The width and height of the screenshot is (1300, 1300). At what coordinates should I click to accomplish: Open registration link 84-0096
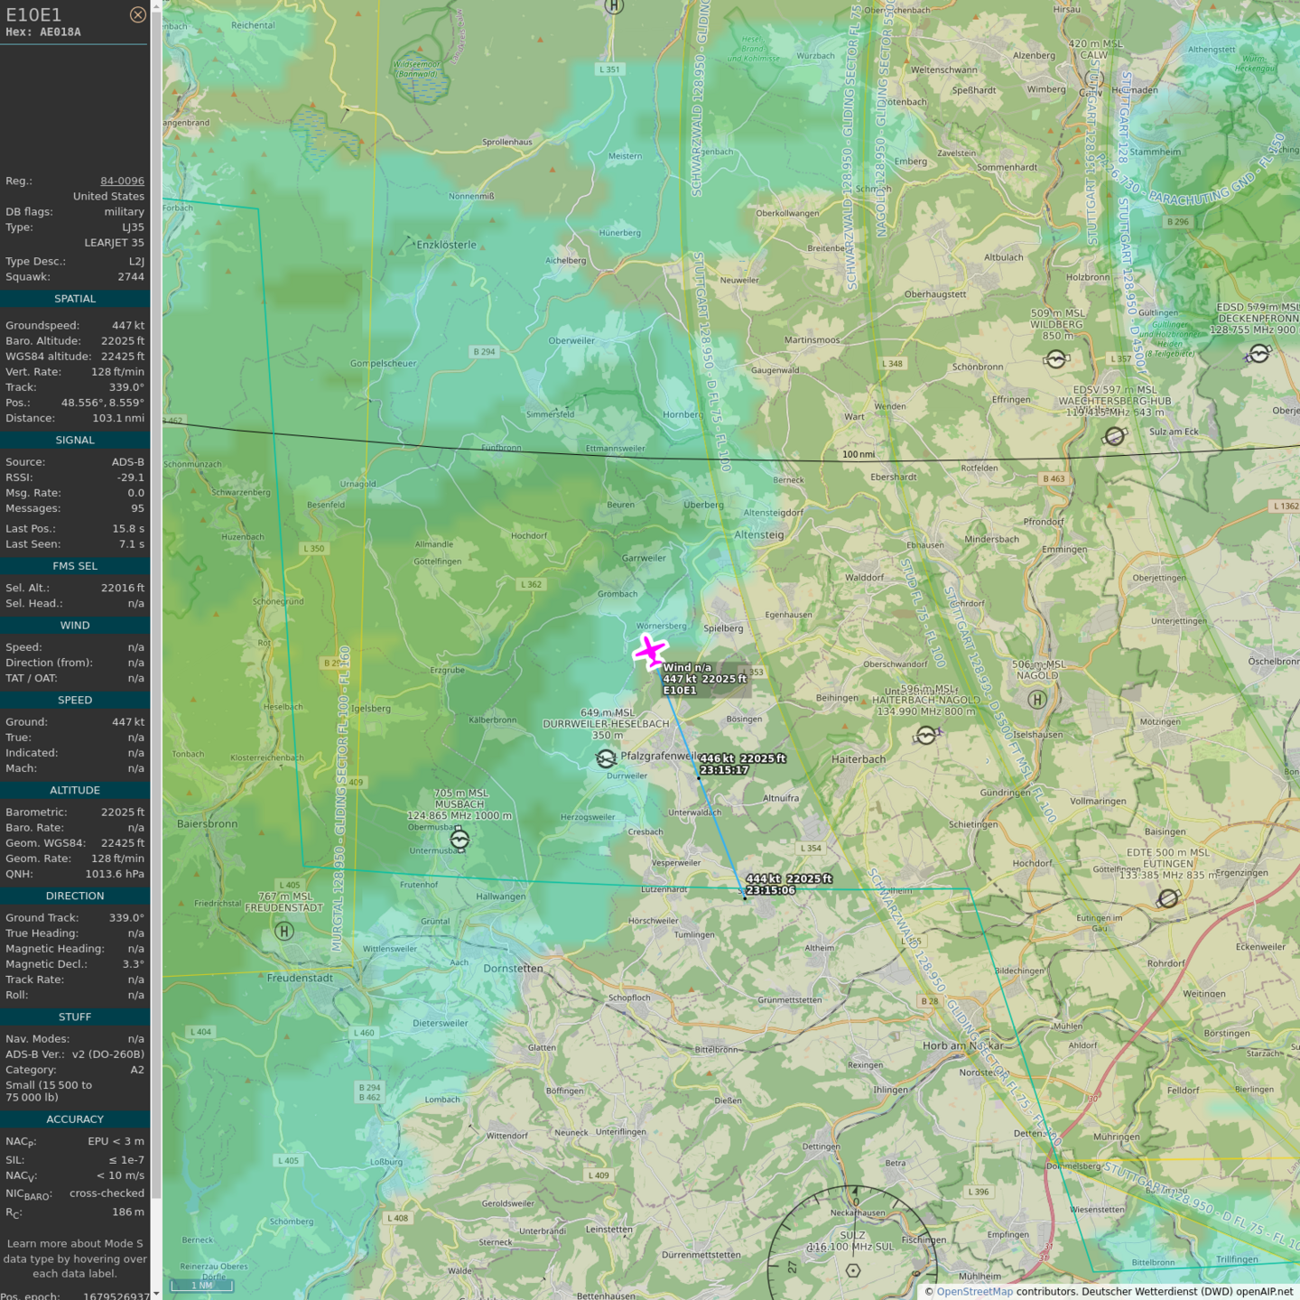coord(122,181)
